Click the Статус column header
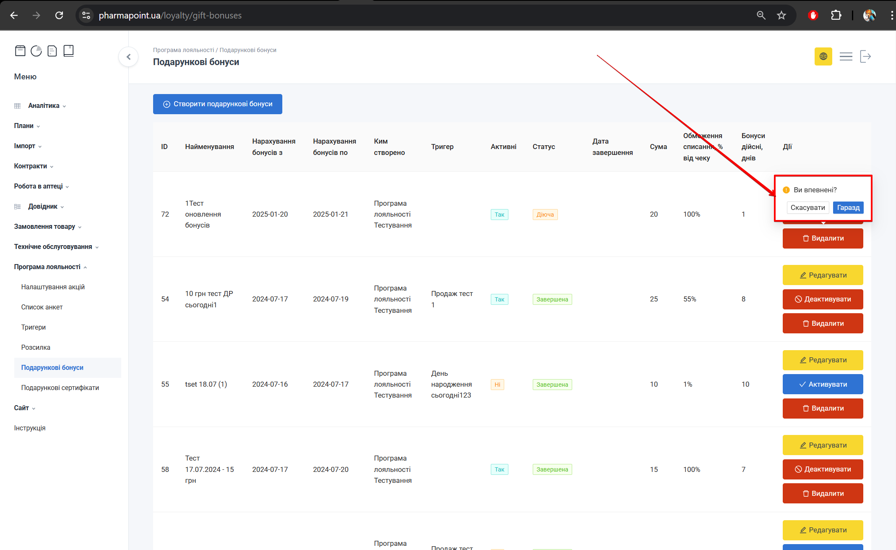This screenshot has width=896, height=550. pos(544,147)
